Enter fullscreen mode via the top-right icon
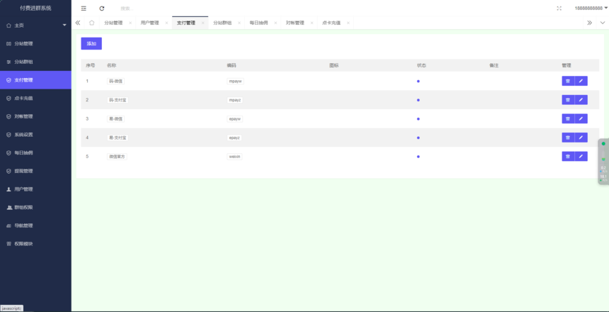The width and height of the screenshot is (609, 312). pyautogui.click(x=559, y=9)
